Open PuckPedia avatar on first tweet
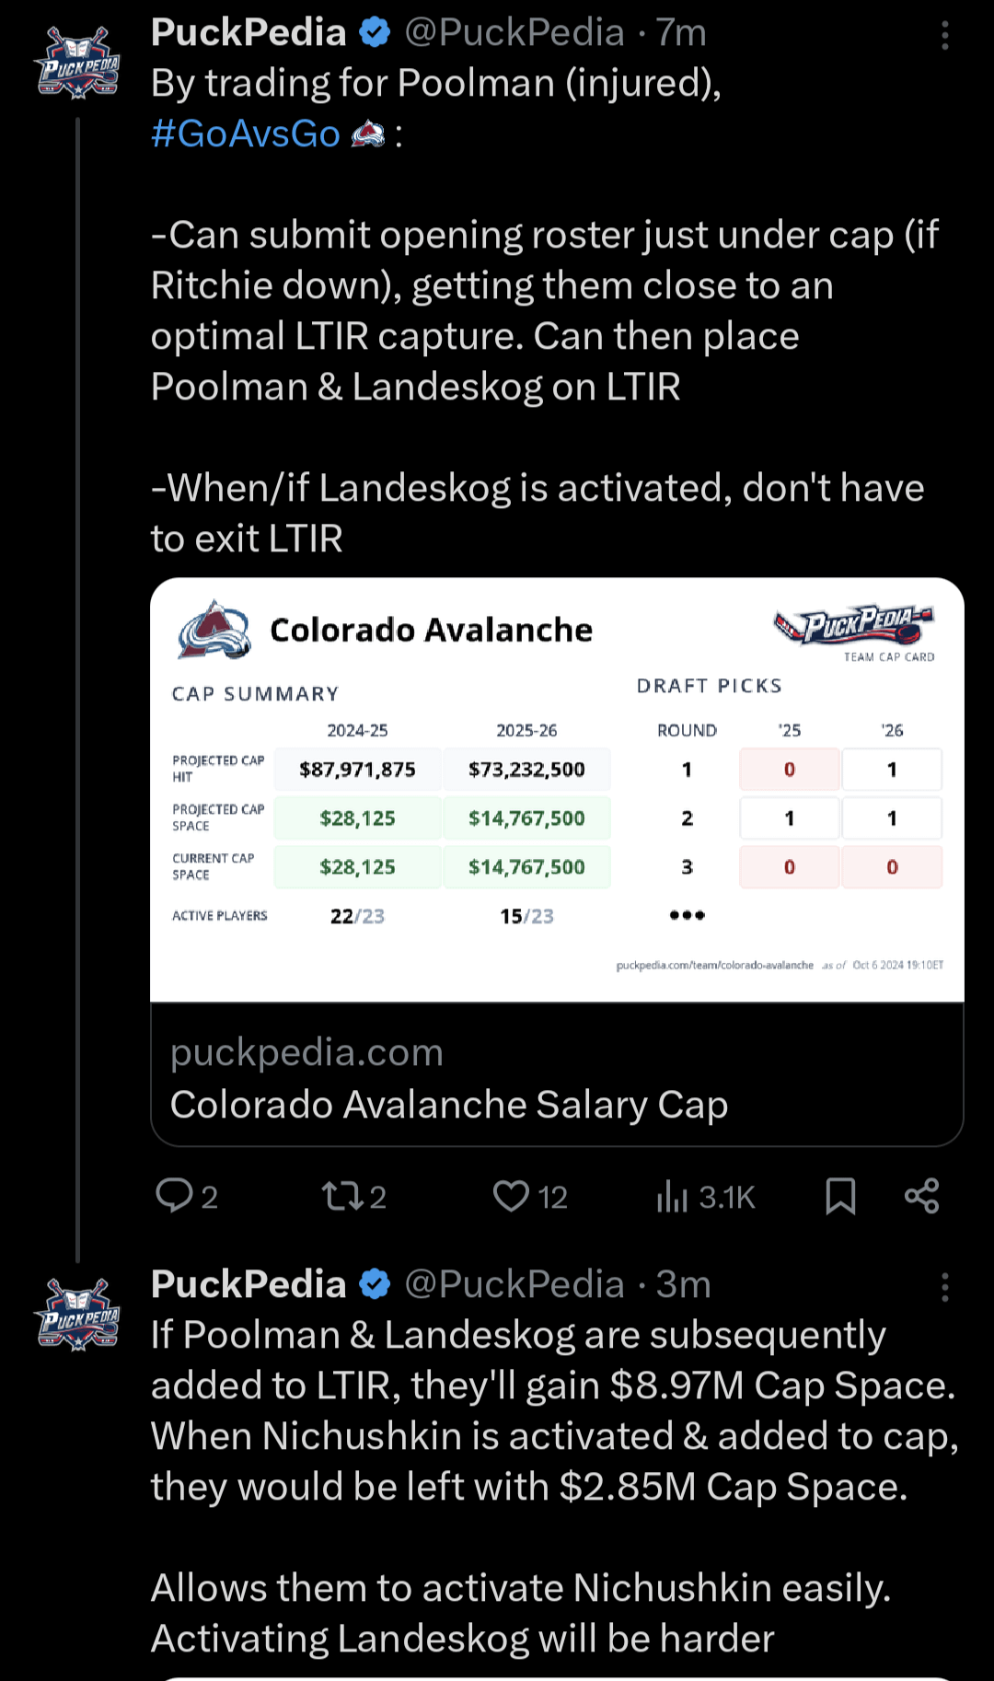 (x=78, y=64)
